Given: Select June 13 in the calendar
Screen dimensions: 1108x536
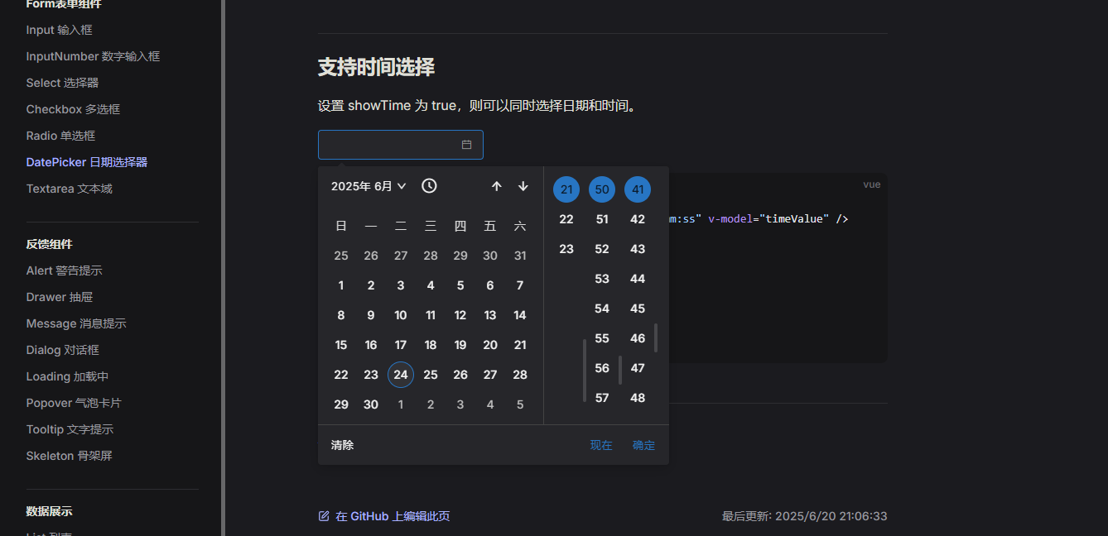Looking at the screenshot, I should tap(490, 315).
